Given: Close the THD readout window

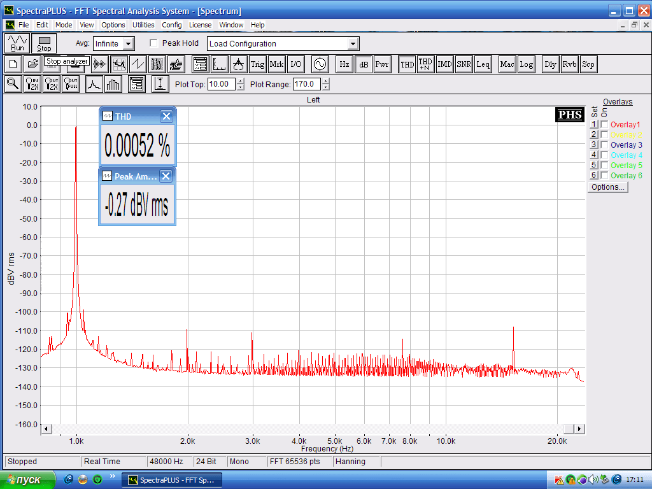Looking at the screenshot, I should click(166, 117).
